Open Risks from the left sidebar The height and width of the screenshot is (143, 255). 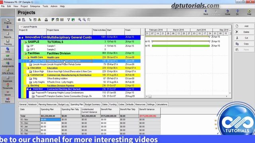click(x=8, y=100)
